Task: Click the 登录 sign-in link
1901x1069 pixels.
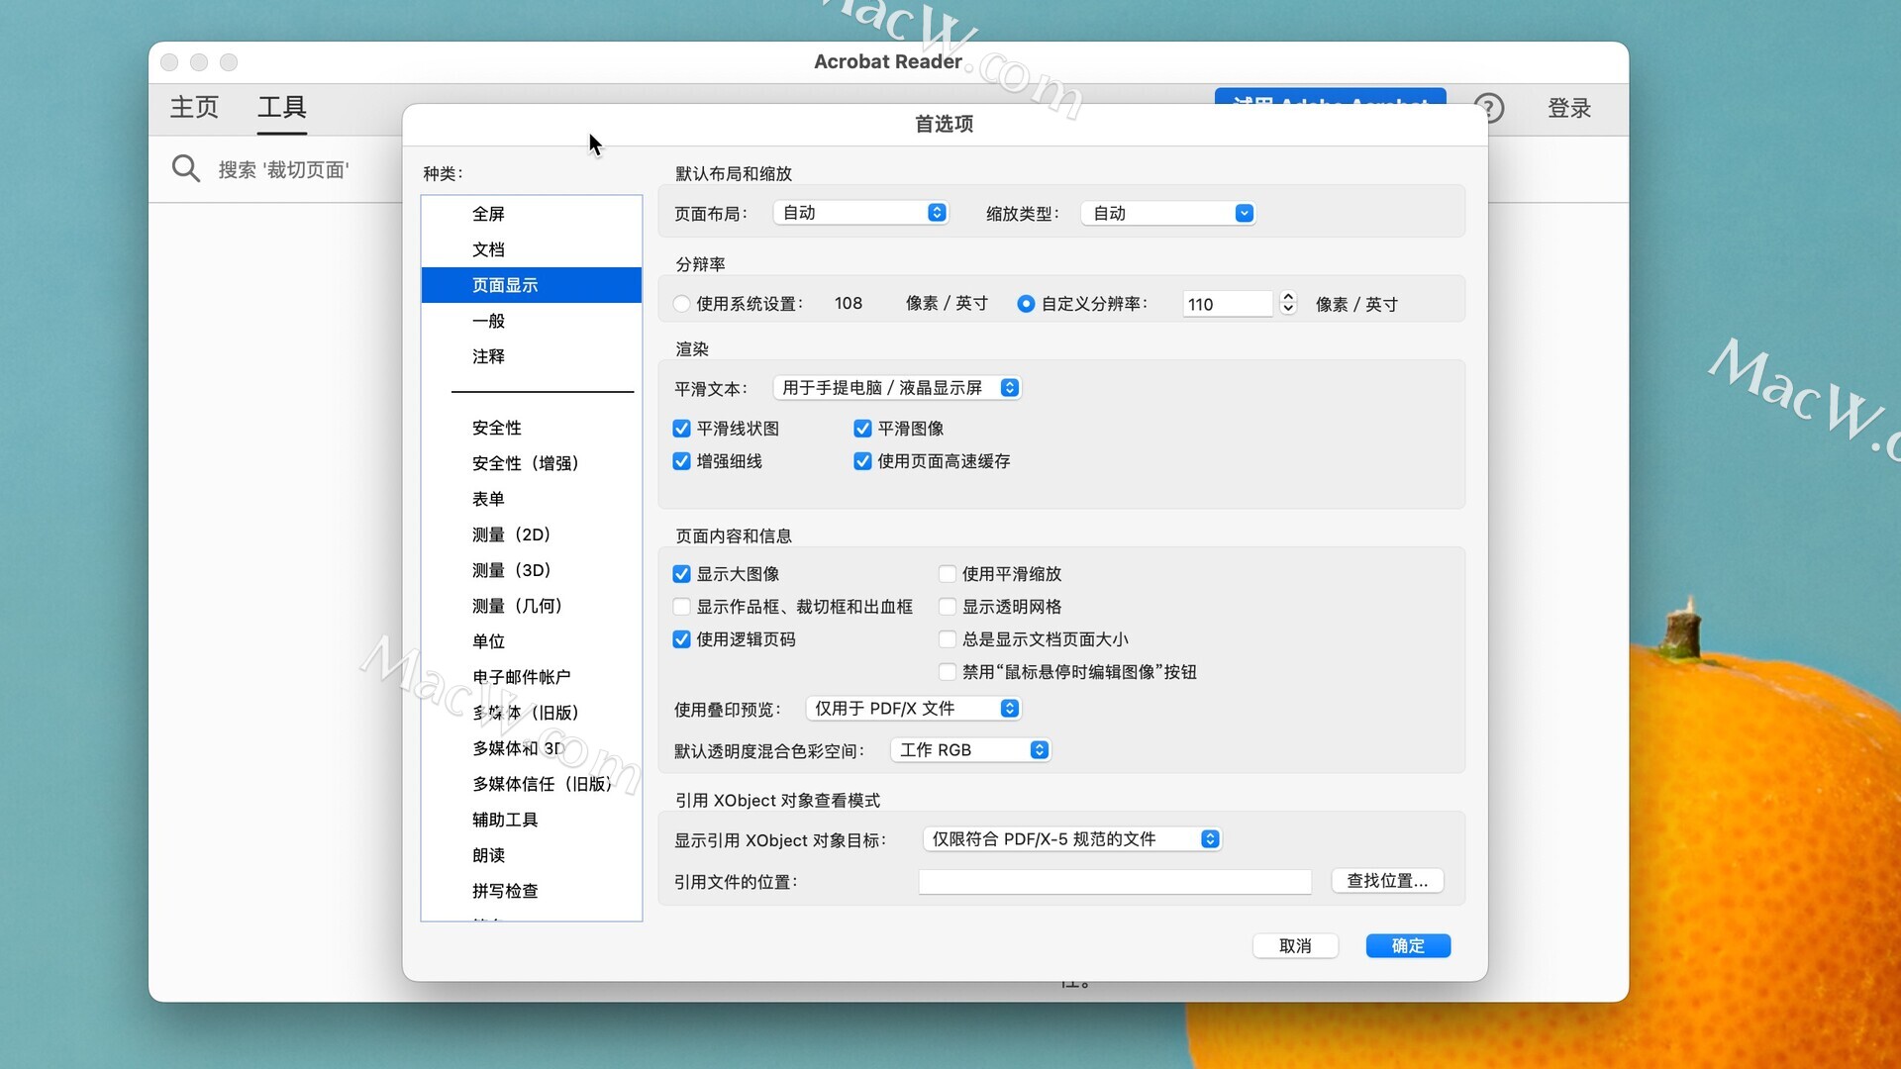Action: pyautogui.click(x=1569, y=108)
